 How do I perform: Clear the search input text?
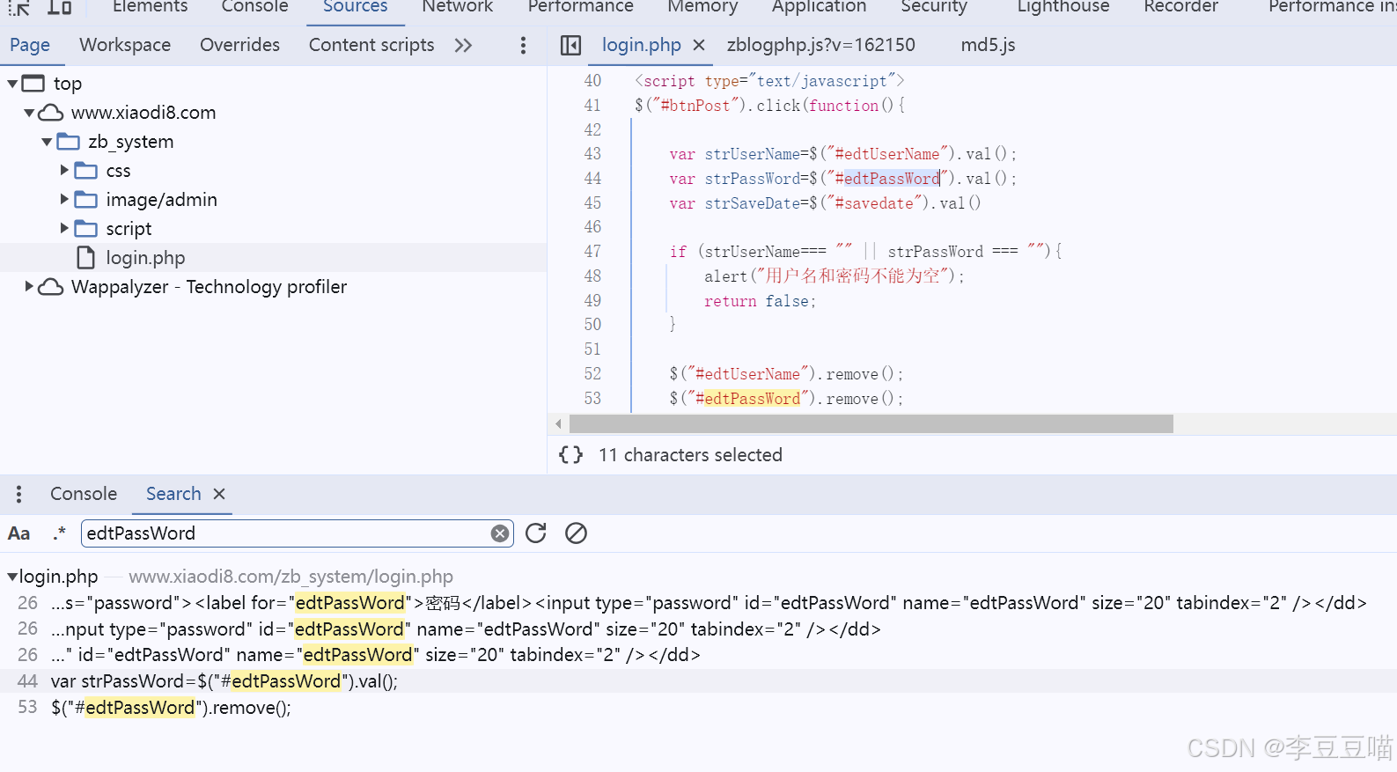(x=500, y=533)
